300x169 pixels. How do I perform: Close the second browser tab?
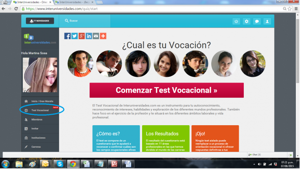(x=92, y=3)
